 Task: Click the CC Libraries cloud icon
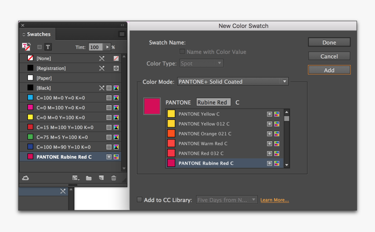coord(26,178)
